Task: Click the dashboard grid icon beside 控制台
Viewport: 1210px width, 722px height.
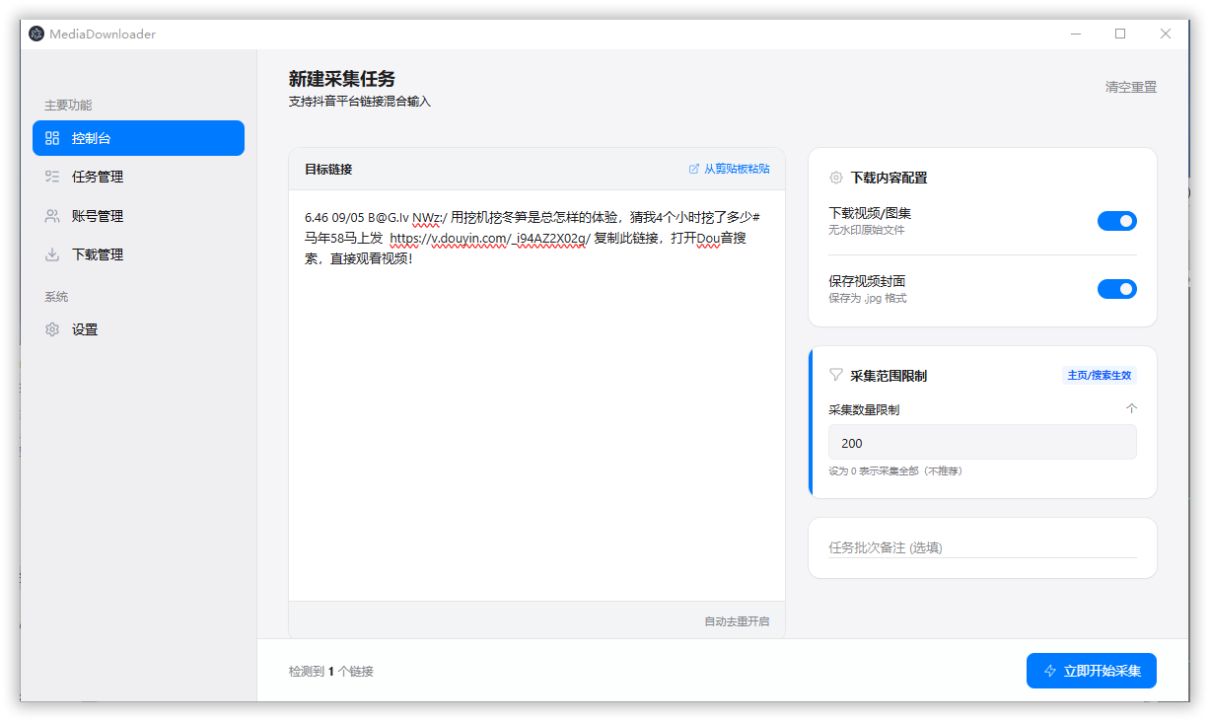Action: point(53,138)
